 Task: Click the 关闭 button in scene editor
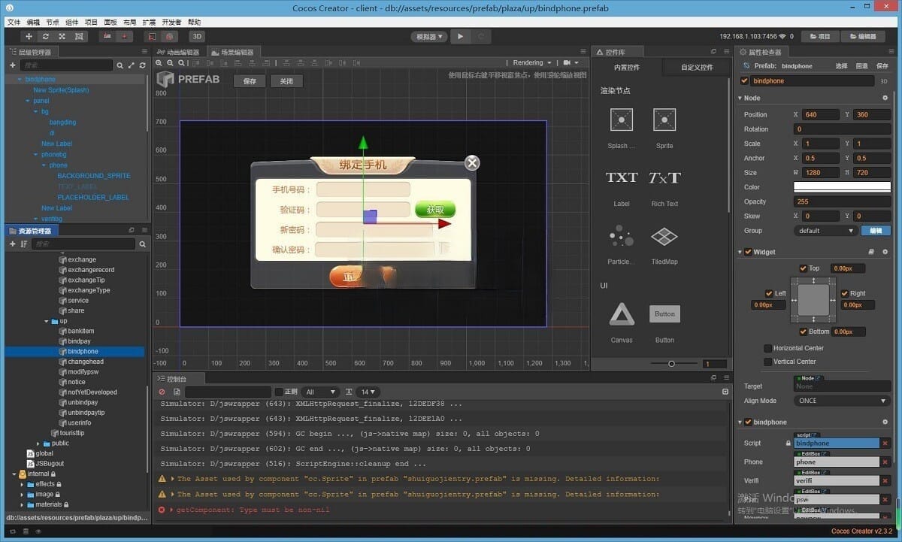(286, 81)
